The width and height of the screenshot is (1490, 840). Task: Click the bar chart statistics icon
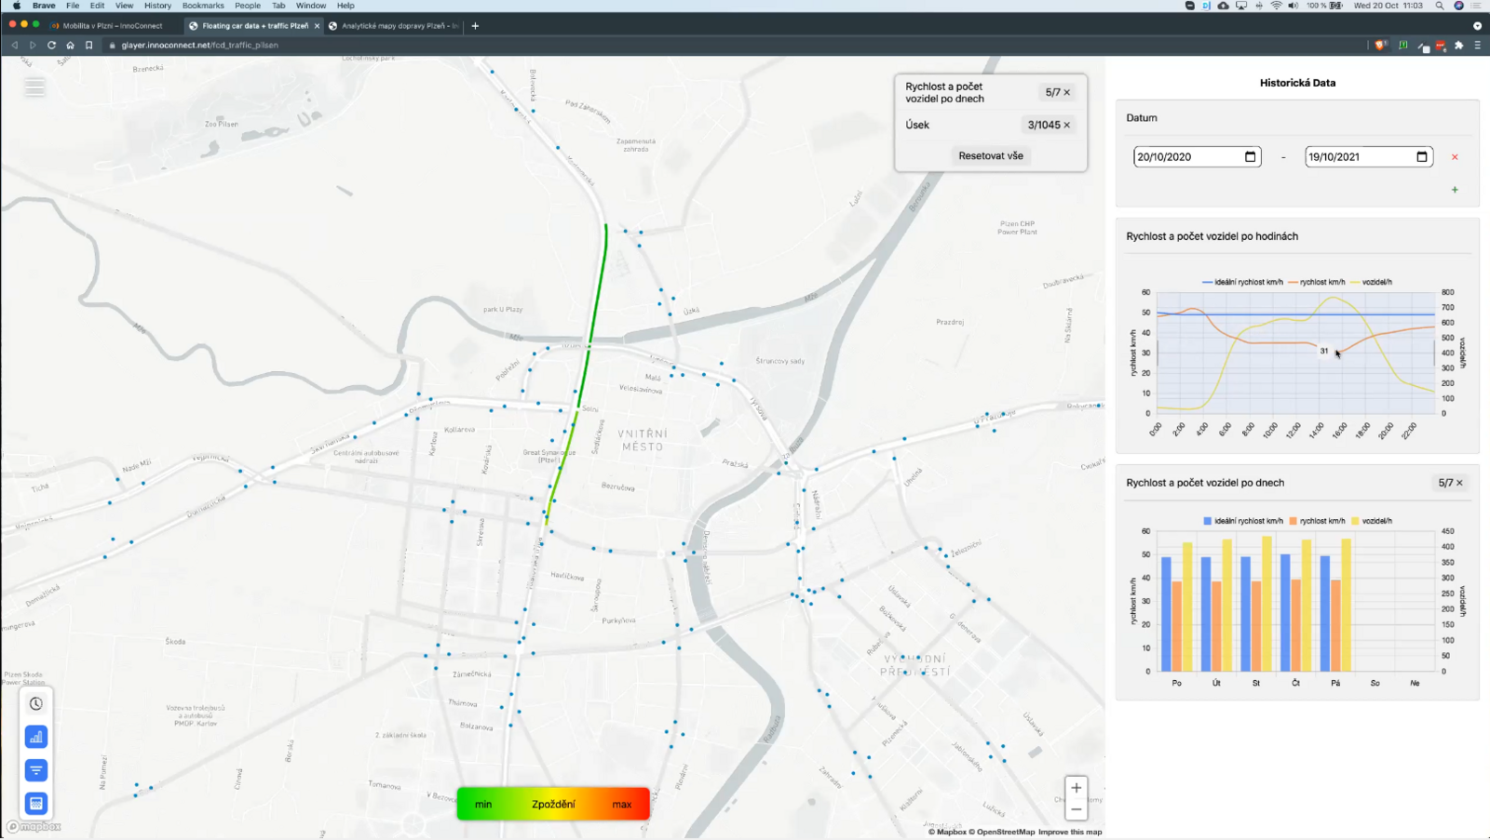35,737
